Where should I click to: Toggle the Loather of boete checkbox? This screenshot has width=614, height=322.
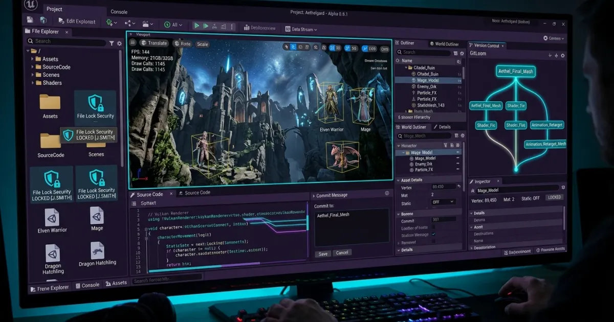[433, 228]
